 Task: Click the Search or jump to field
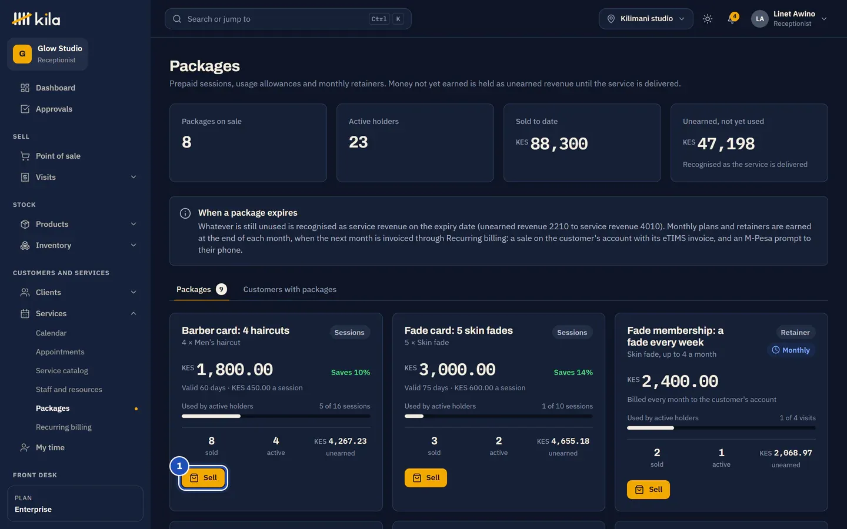[x=288, y=19]
